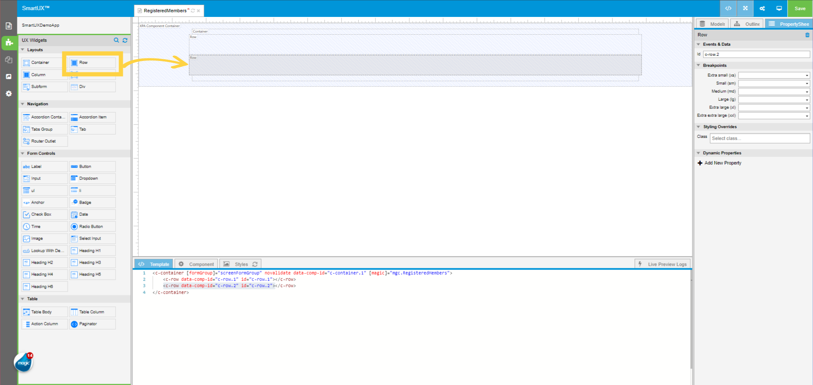This screenshot has width=813, height=385.
Task: Pick the Paginator table widget
Action: point(92,324)
